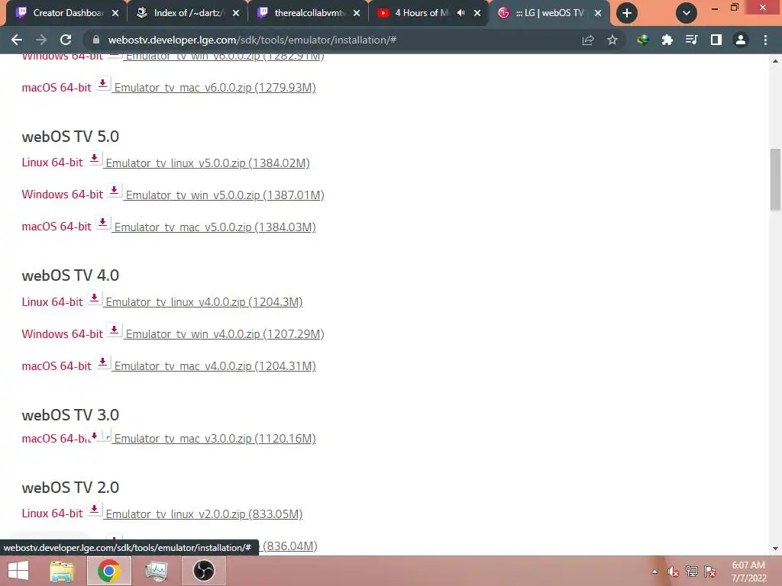Open the Extensions puzzle menu
The image size is (782, 586).
click(667, 40)
